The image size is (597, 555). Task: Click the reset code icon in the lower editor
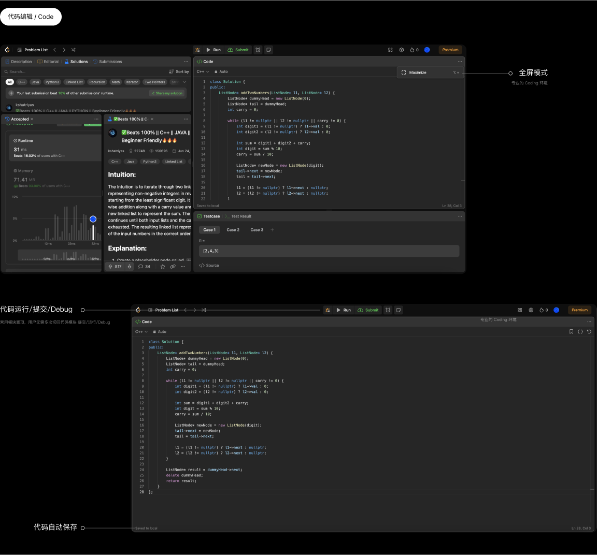click(x=589, y=332)
